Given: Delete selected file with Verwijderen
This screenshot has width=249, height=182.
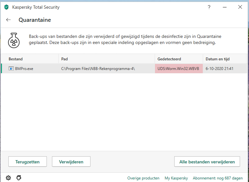Looking at the screenshot, I should (x=71, y=162).
